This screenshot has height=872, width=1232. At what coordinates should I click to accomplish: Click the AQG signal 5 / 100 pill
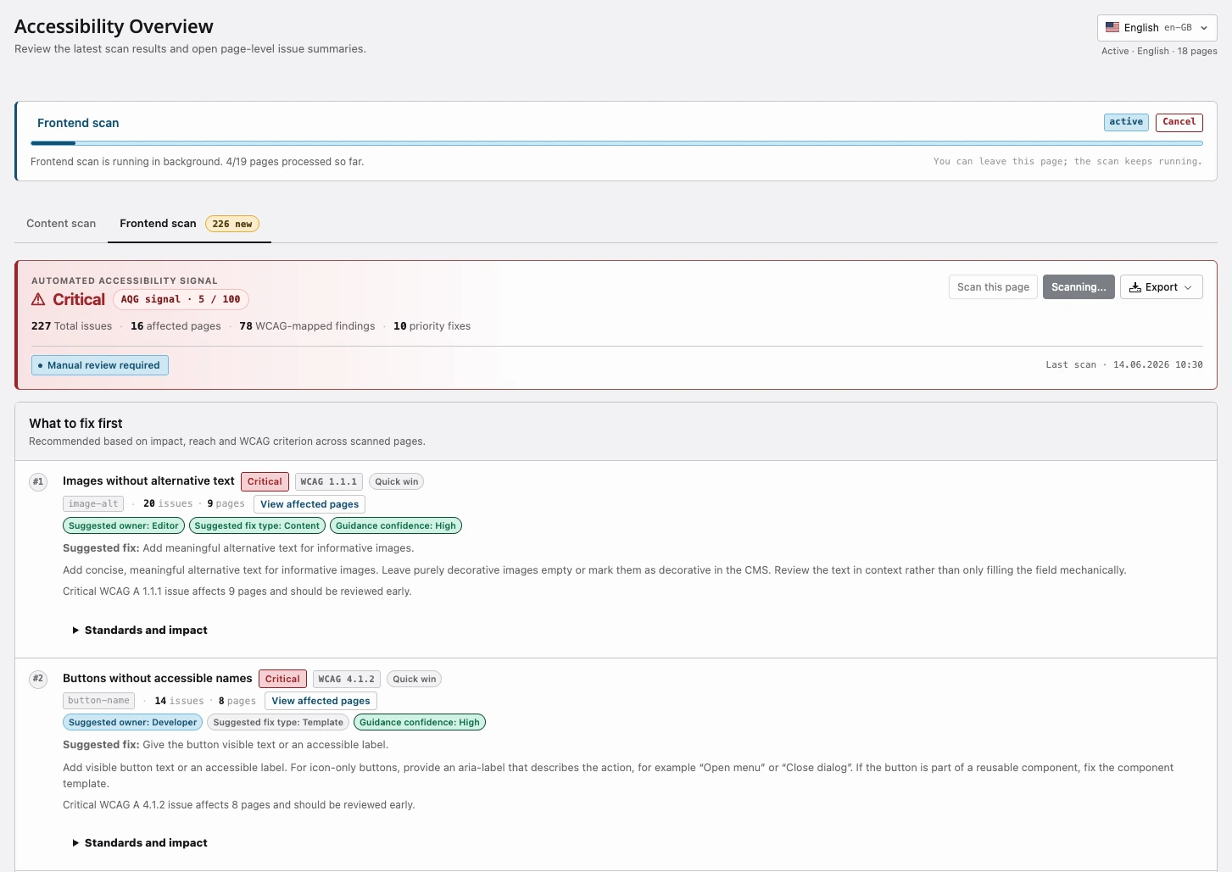coord(181,299)
